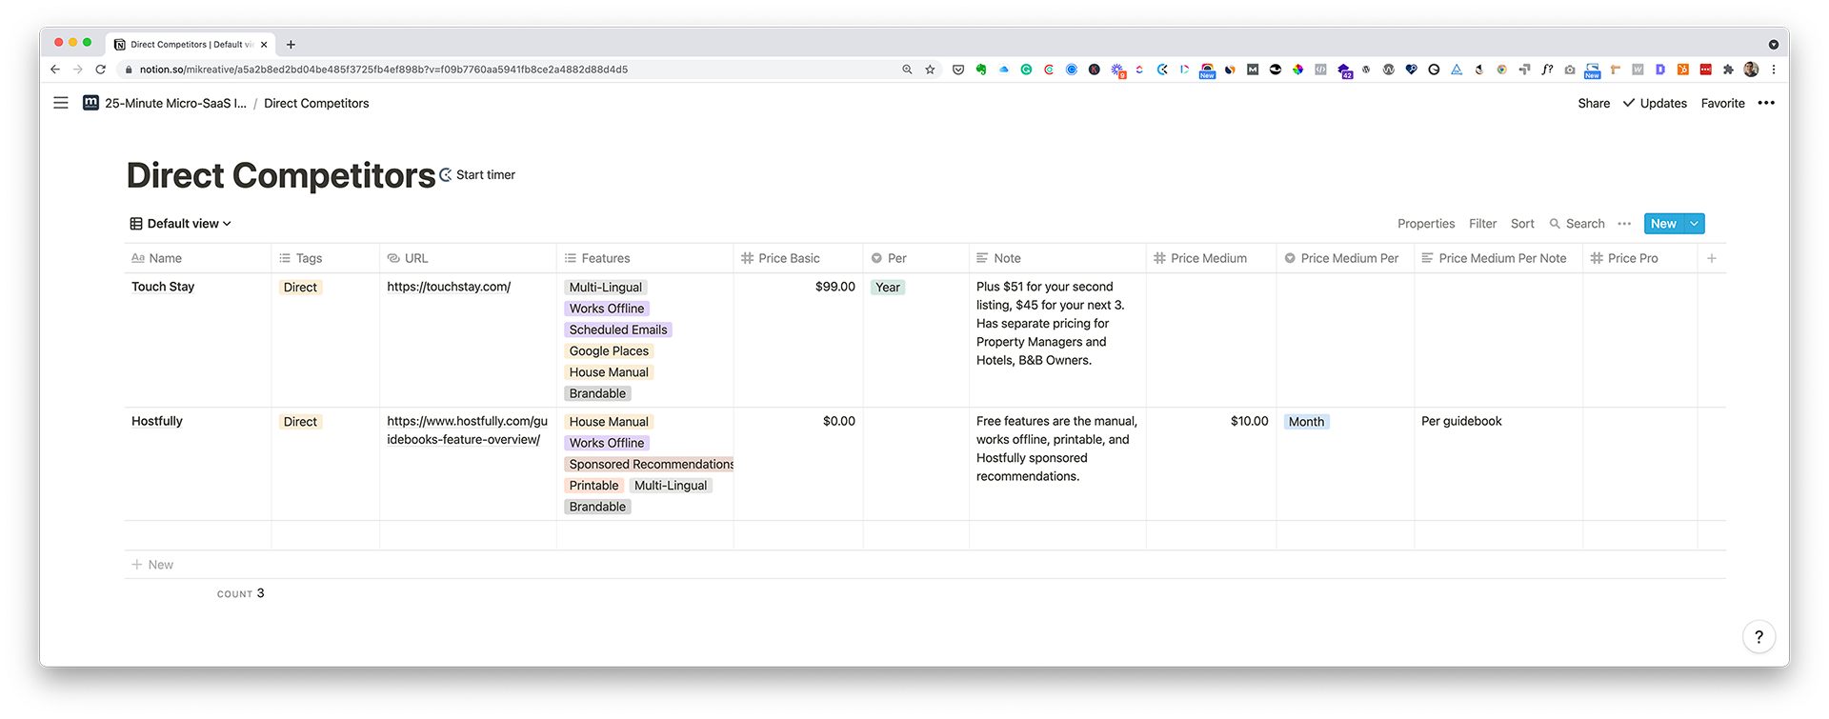Click the Per guidebook note cell
This screenshot has height=719, width=1829.
tap(1498, 464)
